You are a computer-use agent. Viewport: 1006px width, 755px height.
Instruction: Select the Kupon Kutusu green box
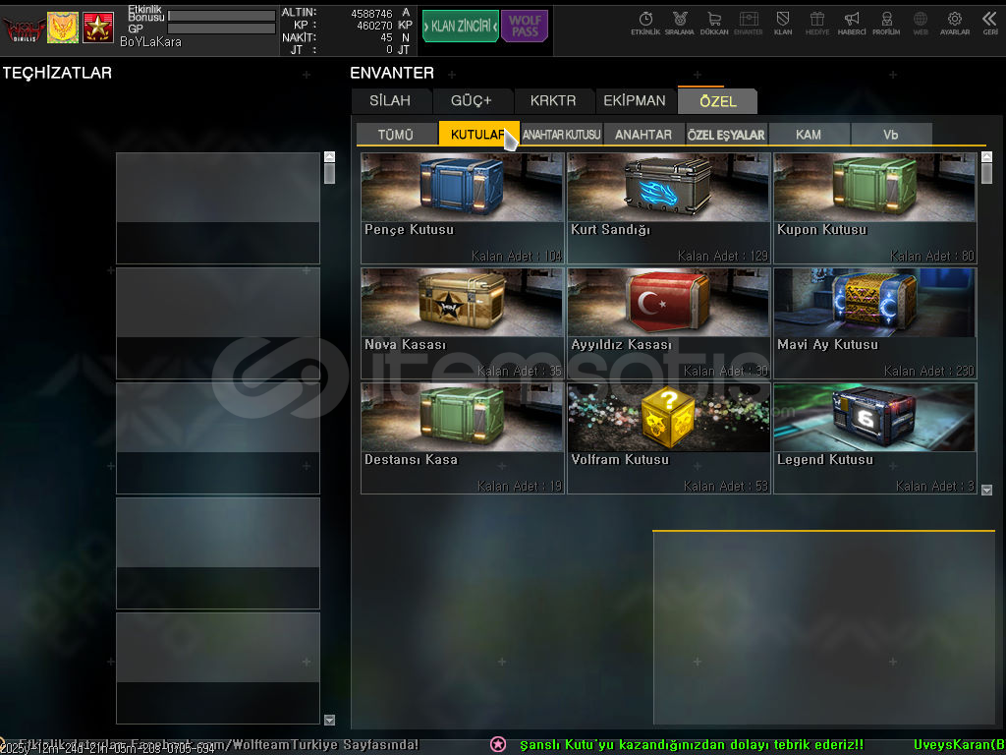[875, 208]
